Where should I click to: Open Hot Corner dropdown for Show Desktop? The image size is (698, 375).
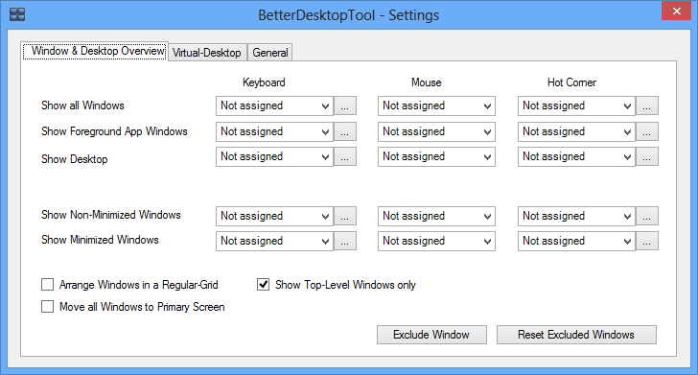pos(576,156)
